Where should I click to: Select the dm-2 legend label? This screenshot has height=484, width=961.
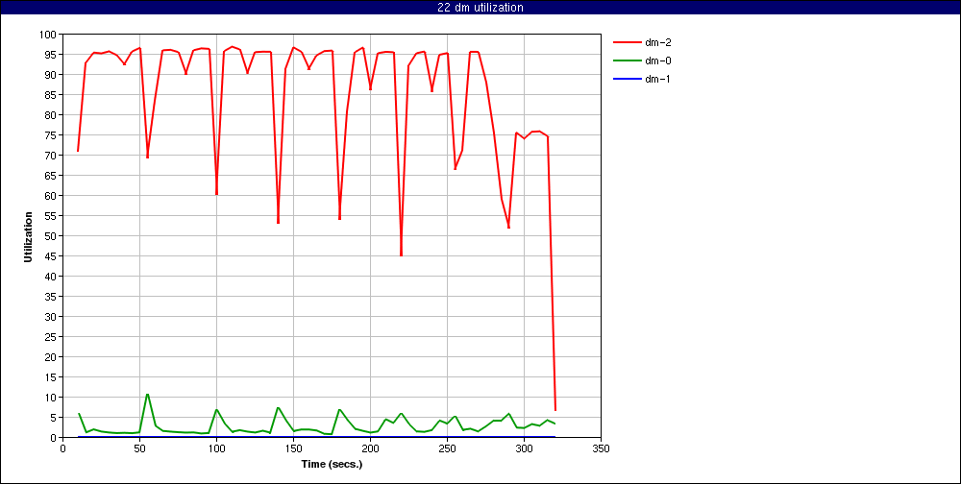pos(656,42)
